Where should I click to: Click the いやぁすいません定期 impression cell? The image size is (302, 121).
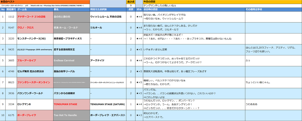(194, 50)
